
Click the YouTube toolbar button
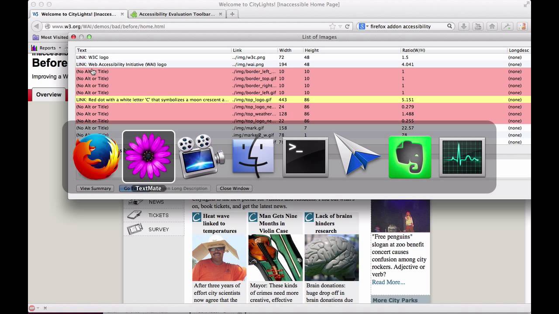[478, 26]
